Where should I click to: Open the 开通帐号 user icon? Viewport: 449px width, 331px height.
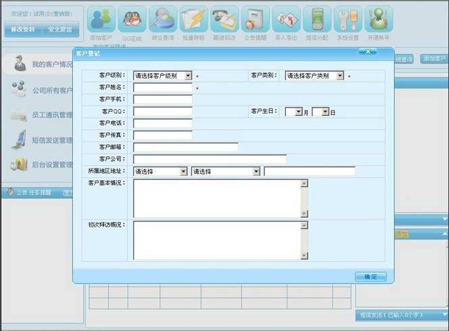click(x=379, y=19)
